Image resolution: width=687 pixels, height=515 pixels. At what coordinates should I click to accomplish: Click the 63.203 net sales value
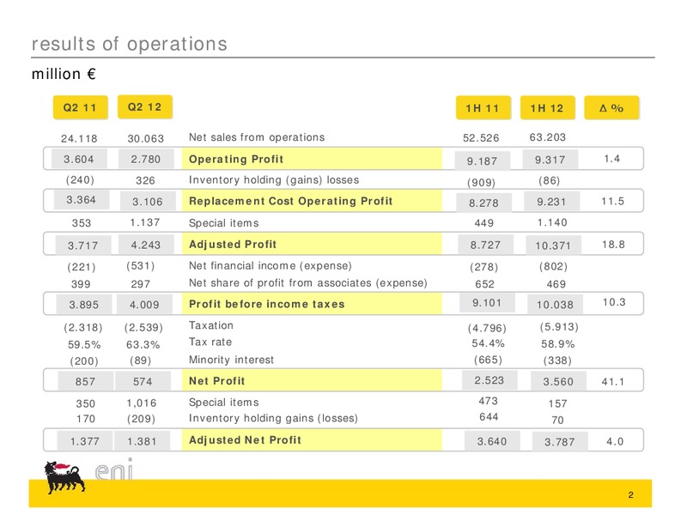pos(548,137)
